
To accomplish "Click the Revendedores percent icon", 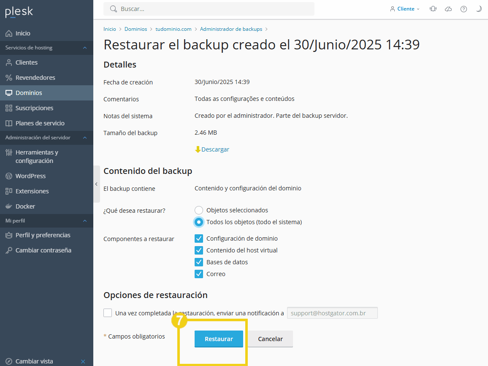I will point(9,78).
